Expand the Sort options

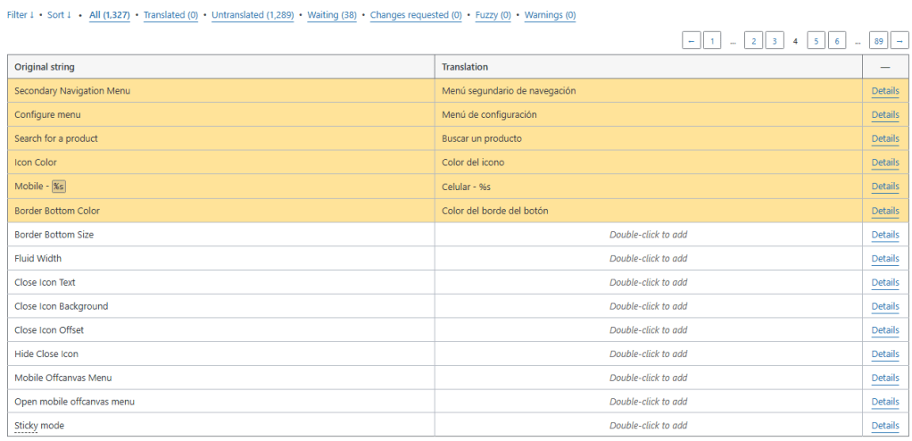tap(59, 15)
